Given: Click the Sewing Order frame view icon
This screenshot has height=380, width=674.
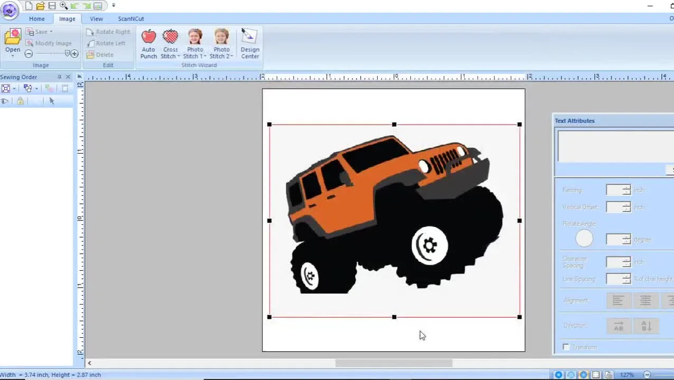Looking at the screenshot, I should click(6, 88).
